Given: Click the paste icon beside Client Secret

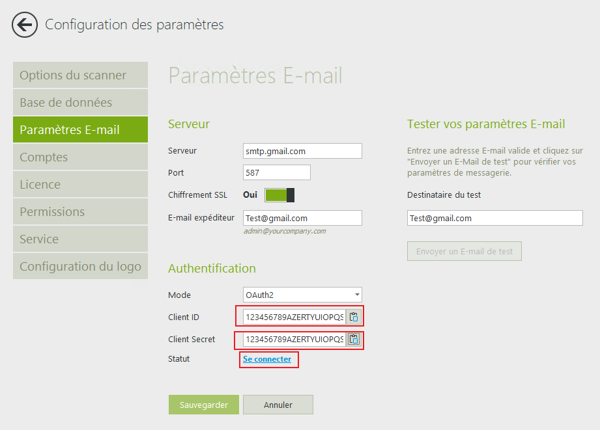Looking at the screenshot, I should point(354,340).
